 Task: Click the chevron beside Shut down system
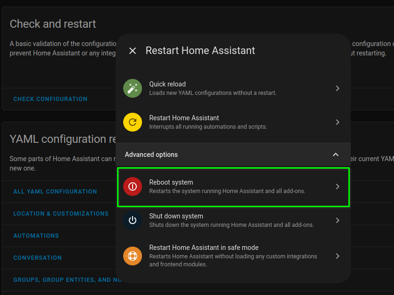[338, 220]
